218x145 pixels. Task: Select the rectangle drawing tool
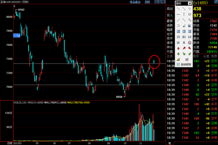pos(190,14)
